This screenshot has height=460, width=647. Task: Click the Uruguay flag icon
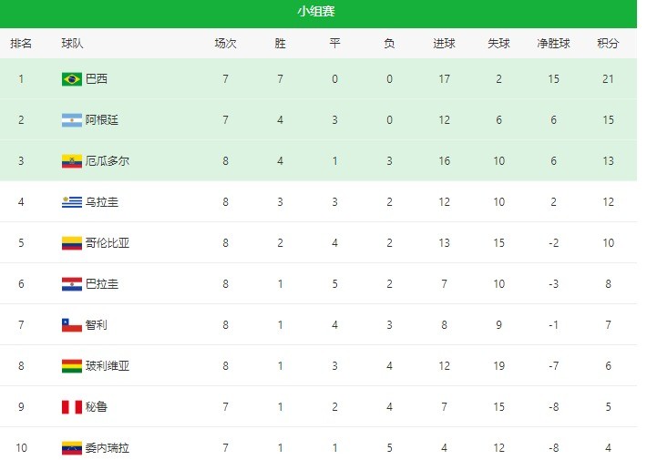(72, 201)
